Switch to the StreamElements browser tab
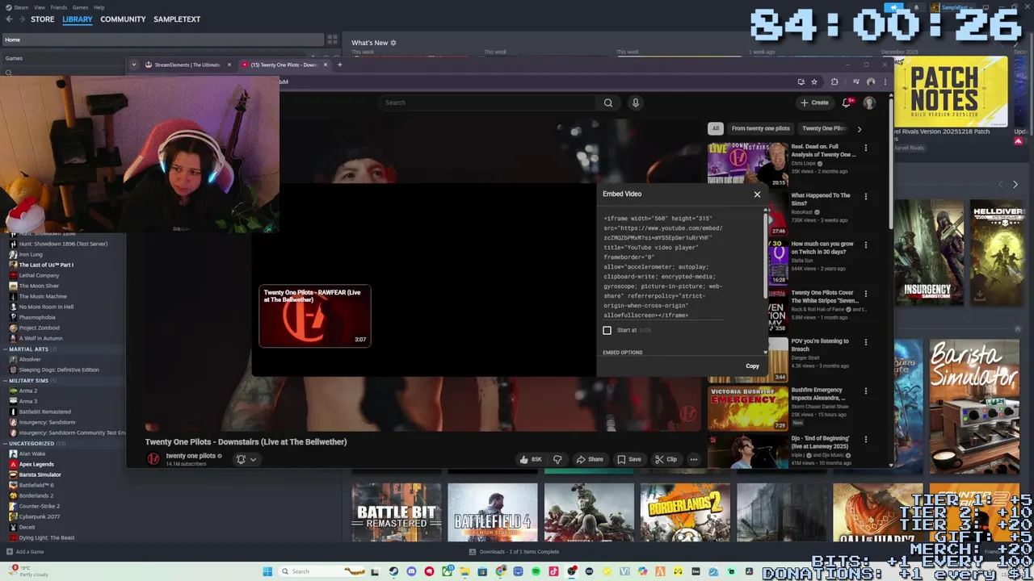 tap(187, 65)
